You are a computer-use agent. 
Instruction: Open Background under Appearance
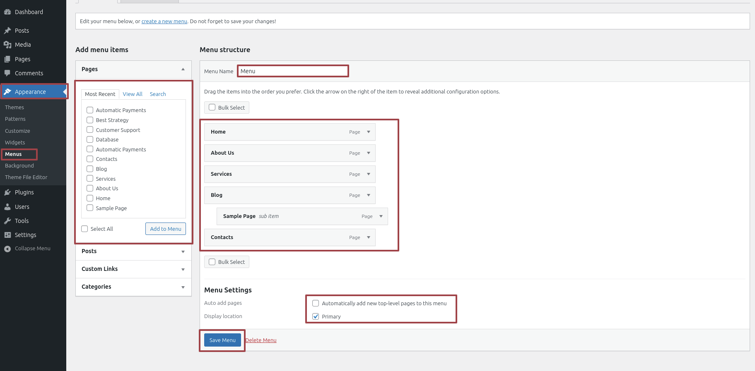pyautogui.click(x=19, y=165)
